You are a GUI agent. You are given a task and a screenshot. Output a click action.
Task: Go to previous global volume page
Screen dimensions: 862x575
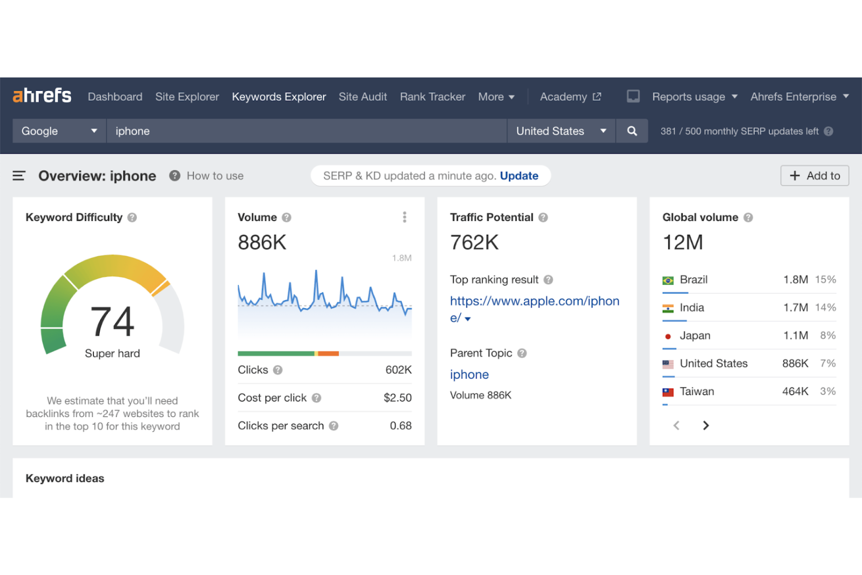pos(676,425)
